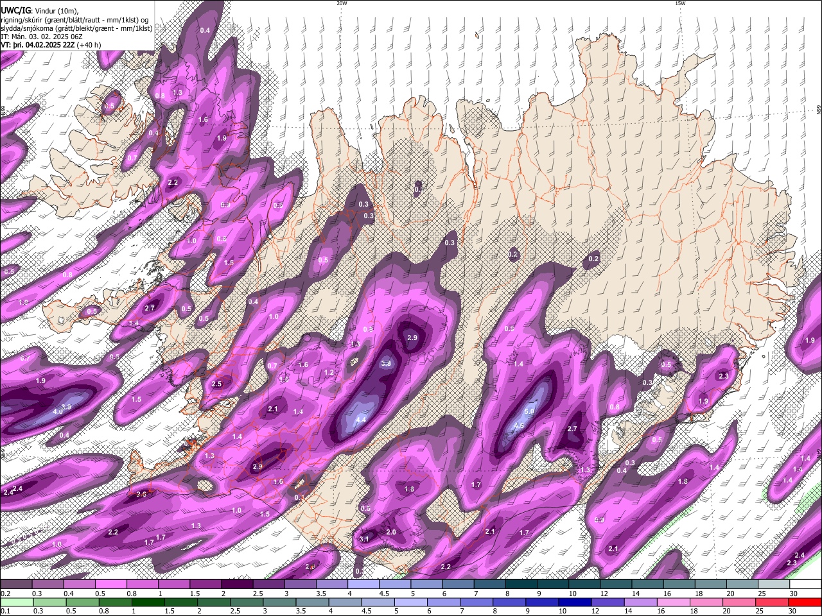Click the 0.1 label starting lower legend
The height and width of the screenshot is (616, 822).
[x=4, y=612]
